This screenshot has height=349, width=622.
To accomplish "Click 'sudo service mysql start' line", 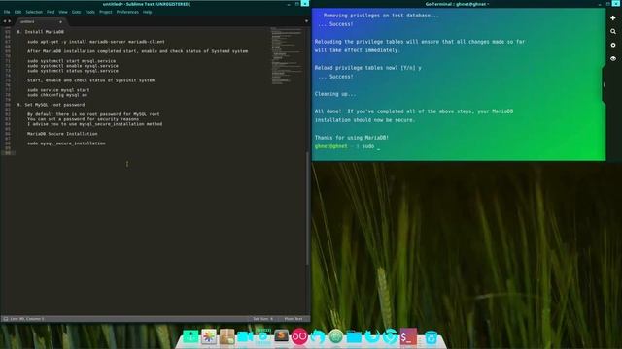I will pos(58,90).
